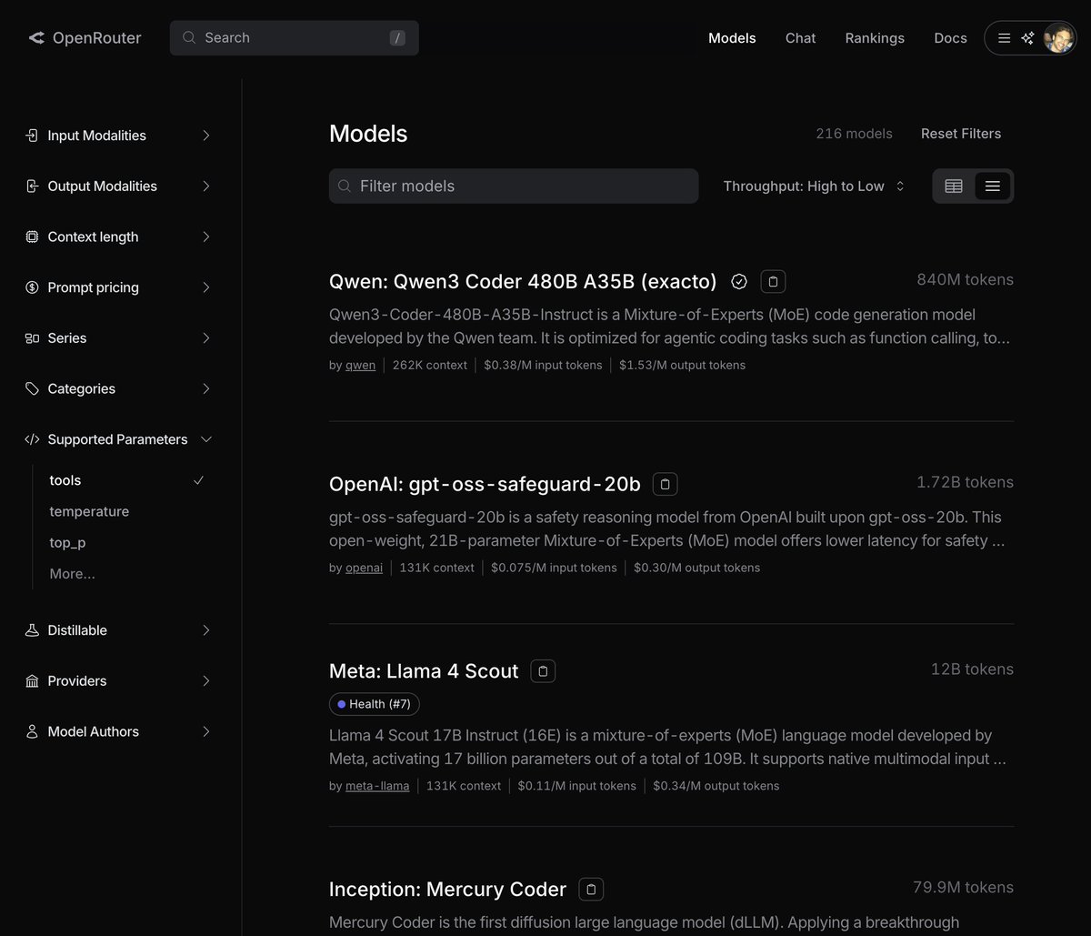
Task: Expand the Distillable filter
Action: pyautogui.click(x=206, y=630)
